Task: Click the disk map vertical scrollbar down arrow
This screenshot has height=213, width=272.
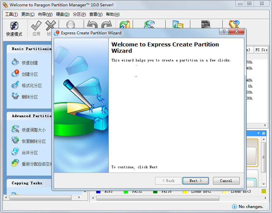Action: tap(264, 184)
